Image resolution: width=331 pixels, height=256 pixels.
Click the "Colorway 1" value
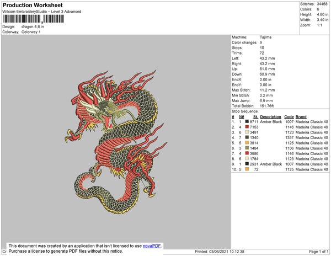click(x=31, y=32)
